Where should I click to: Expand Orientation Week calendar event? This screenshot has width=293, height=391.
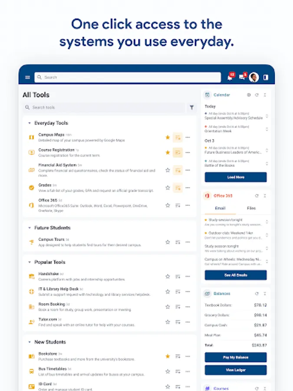pos(267,129)
